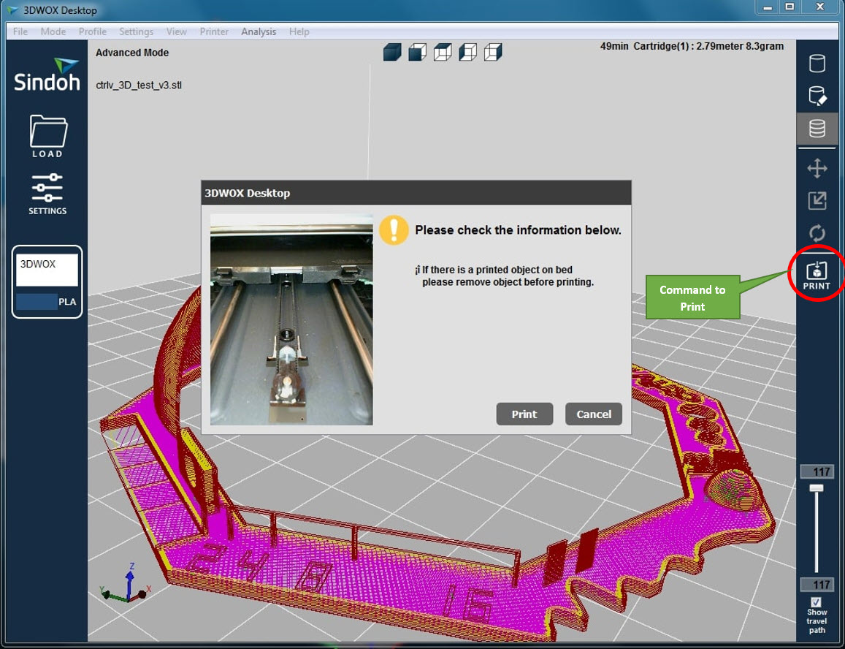Open the Settings menu
This screenshot has width=845, height=649.
coord(137,32)
